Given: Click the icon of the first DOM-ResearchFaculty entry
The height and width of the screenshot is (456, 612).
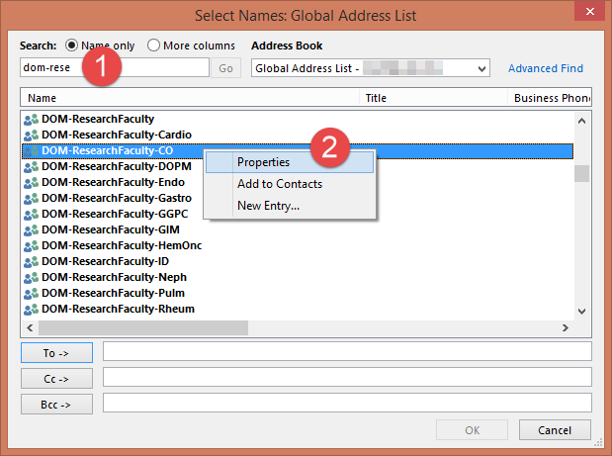Looking at the screenshot, I should 31,119.
